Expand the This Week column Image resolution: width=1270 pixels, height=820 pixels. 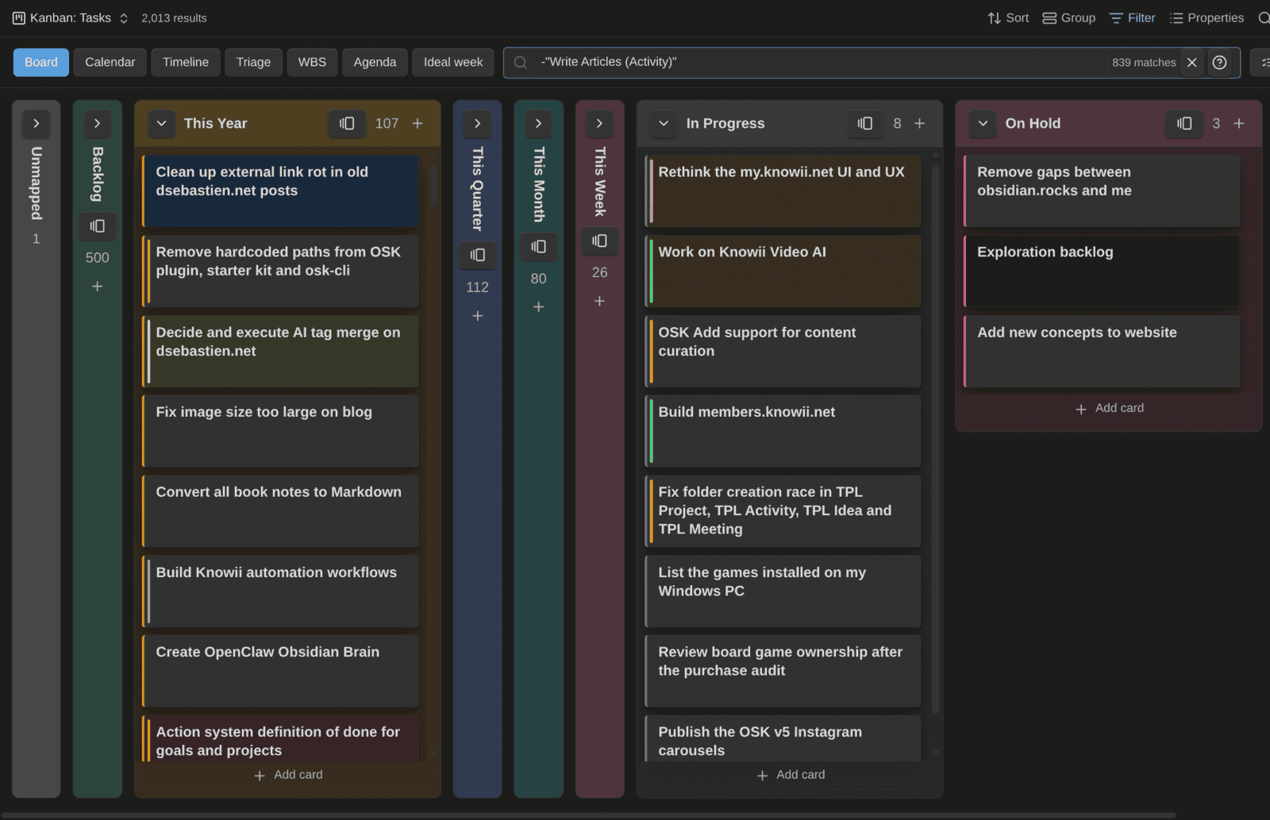pyautogui.click(x=599, y=123)
